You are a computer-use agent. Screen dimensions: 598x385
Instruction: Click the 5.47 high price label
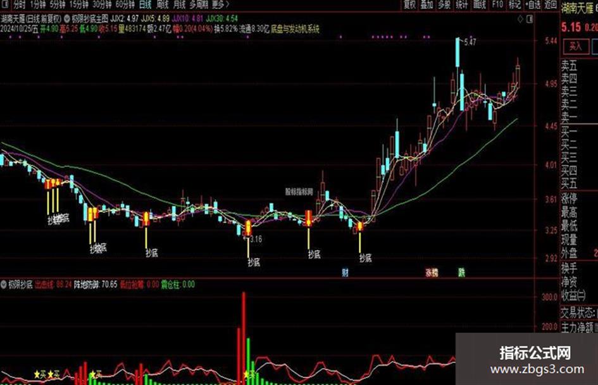[x=470, y=42]
